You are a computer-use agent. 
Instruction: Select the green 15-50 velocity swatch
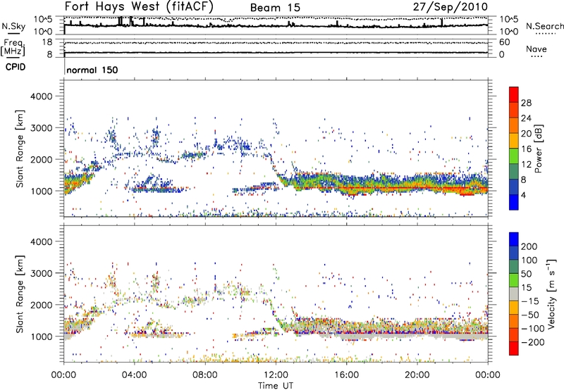pyautogui.click(x=514, y=280)
